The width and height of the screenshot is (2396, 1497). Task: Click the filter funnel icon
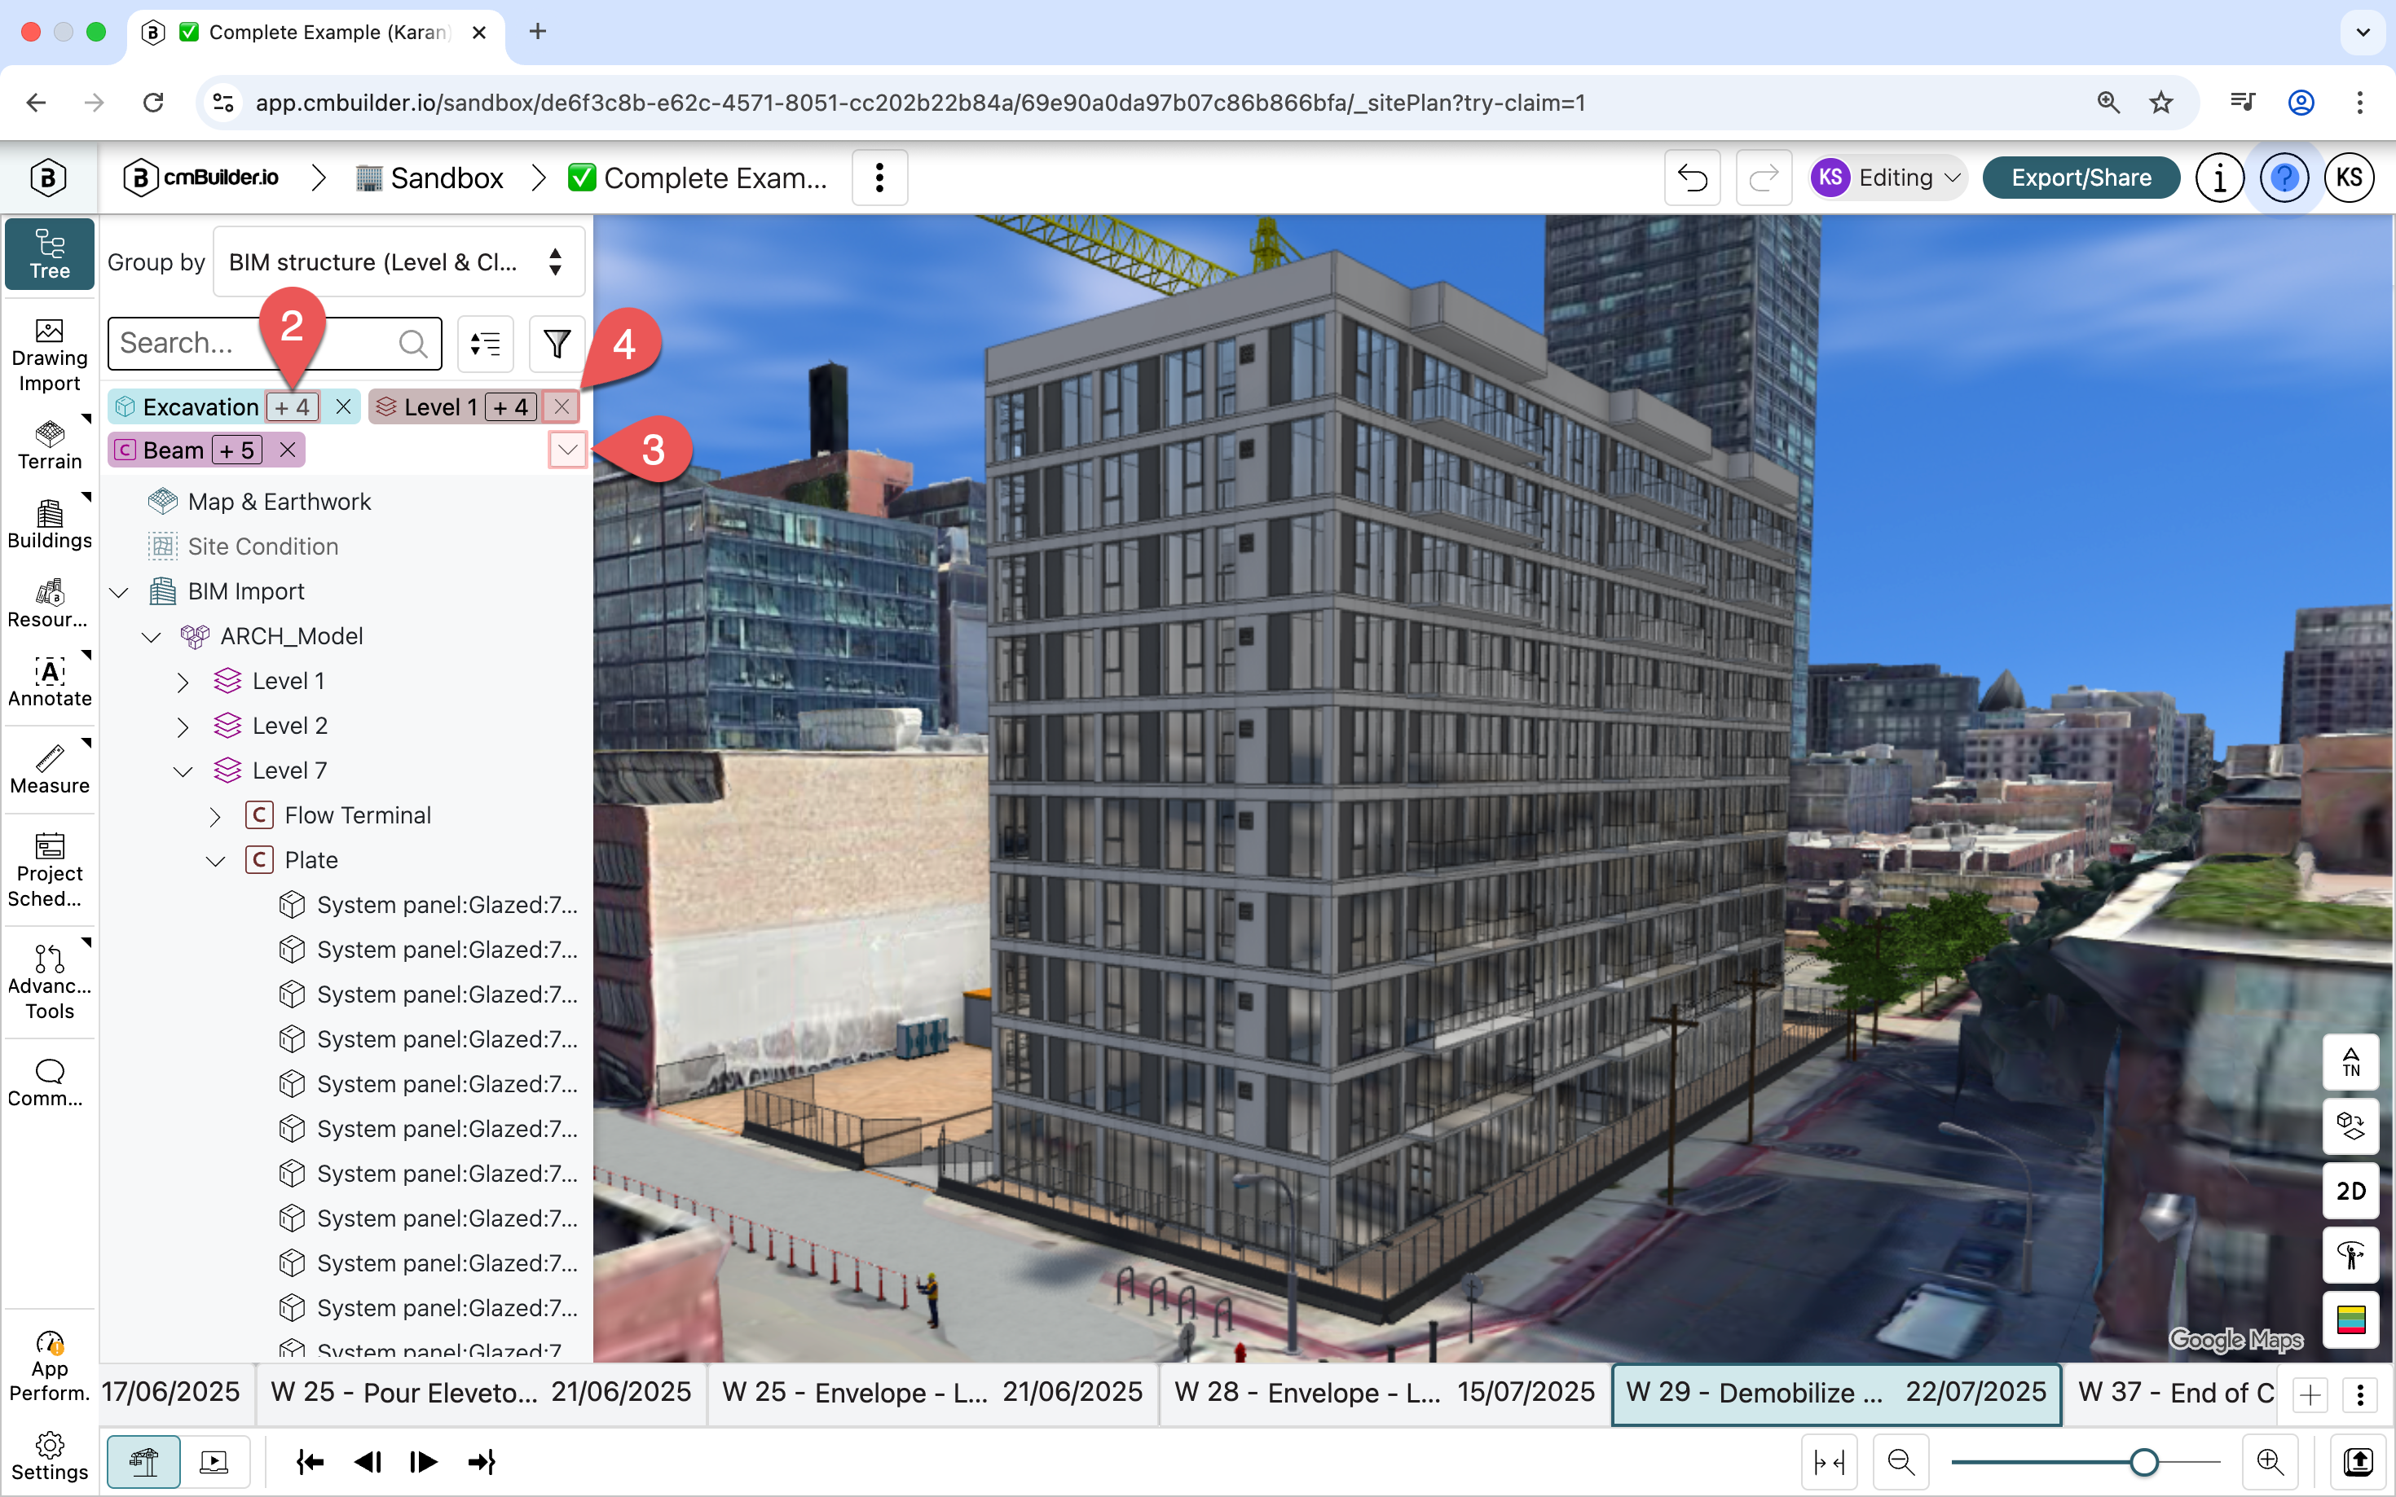point(557,344)
